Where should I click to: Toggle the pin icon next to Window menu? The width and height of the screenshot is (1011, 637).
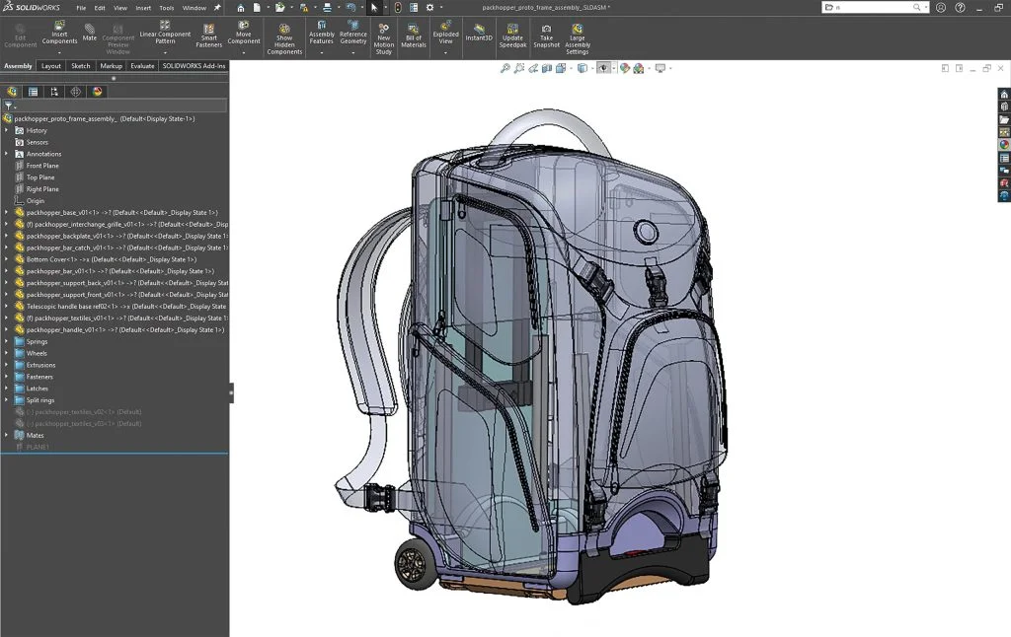tap(217, 8)
